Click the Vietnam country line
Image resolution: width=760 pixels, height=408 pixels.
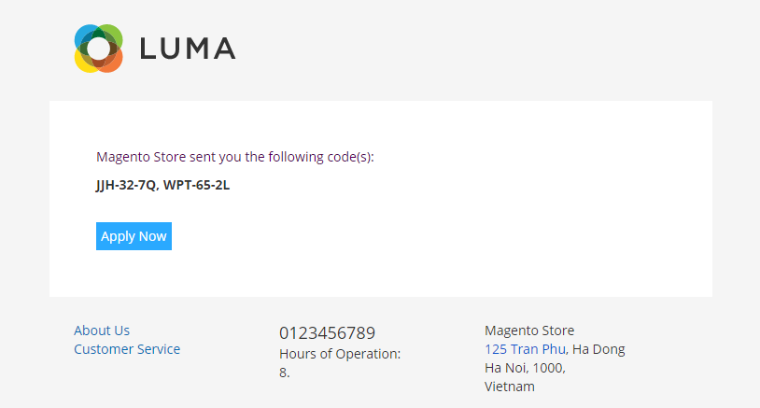coord(510,387)
